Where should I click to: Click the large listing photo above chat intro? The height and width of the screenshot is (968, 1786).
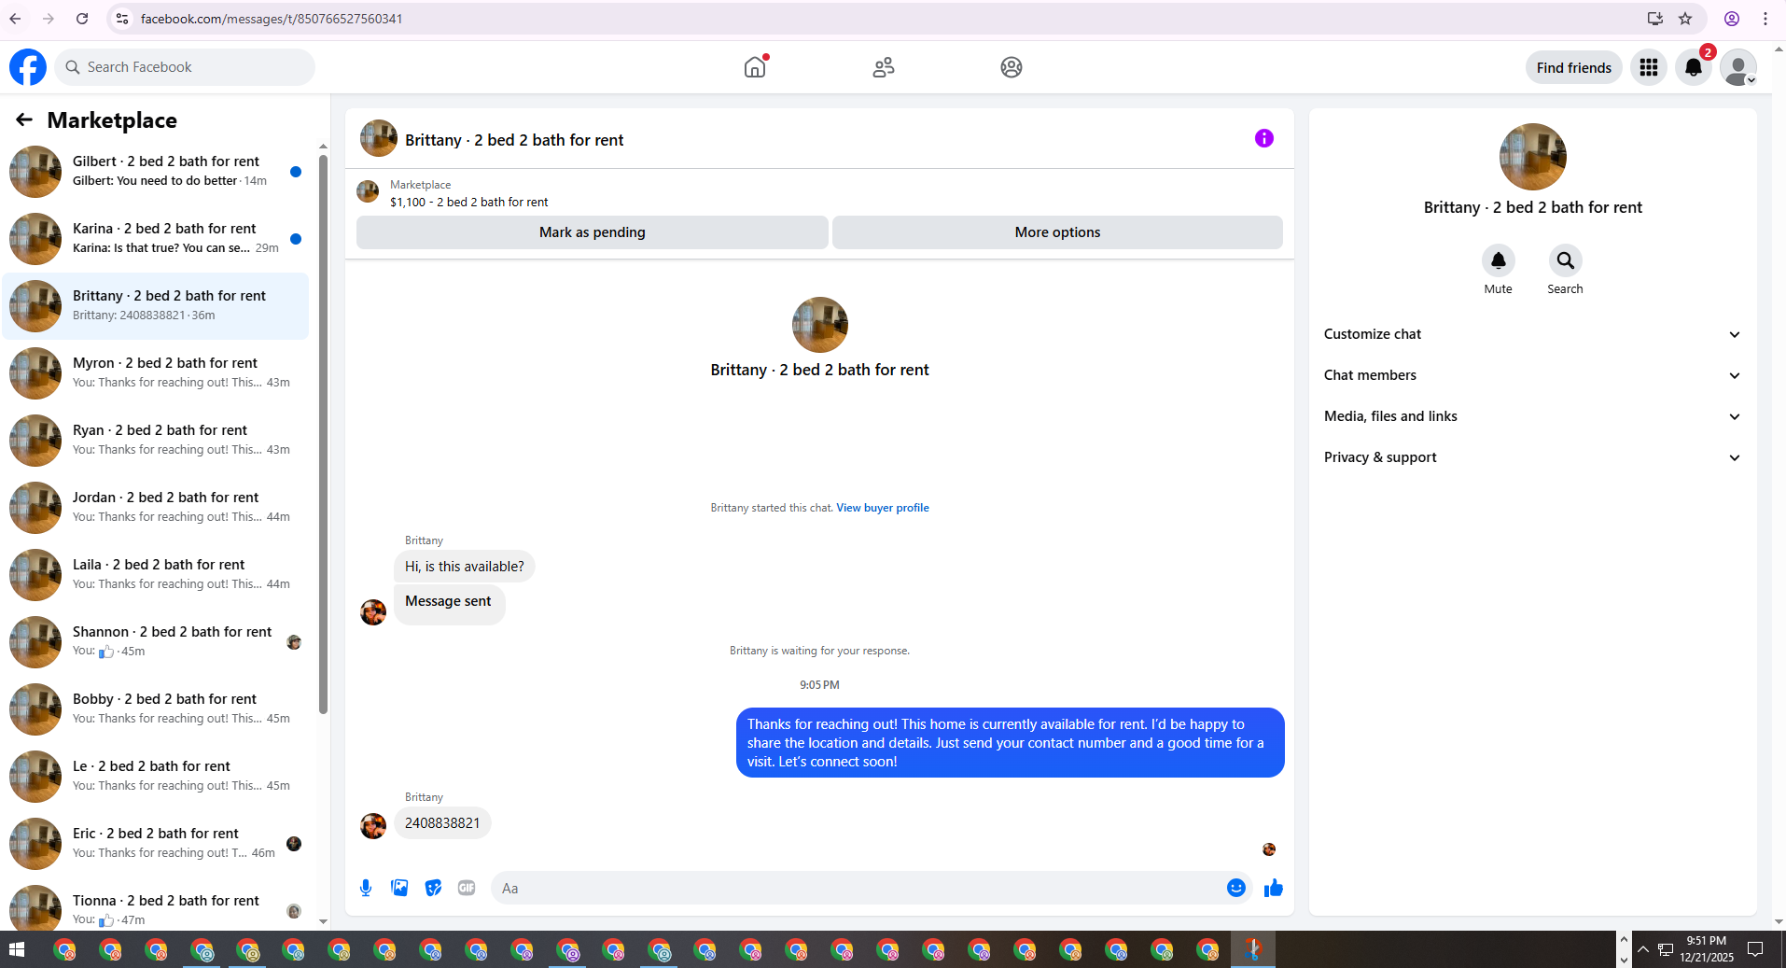point(820,325)
